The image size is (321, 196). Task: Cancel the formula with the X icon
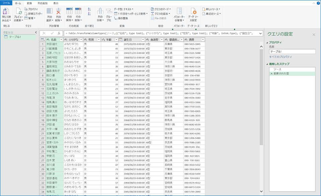click(x=44, y=33)
